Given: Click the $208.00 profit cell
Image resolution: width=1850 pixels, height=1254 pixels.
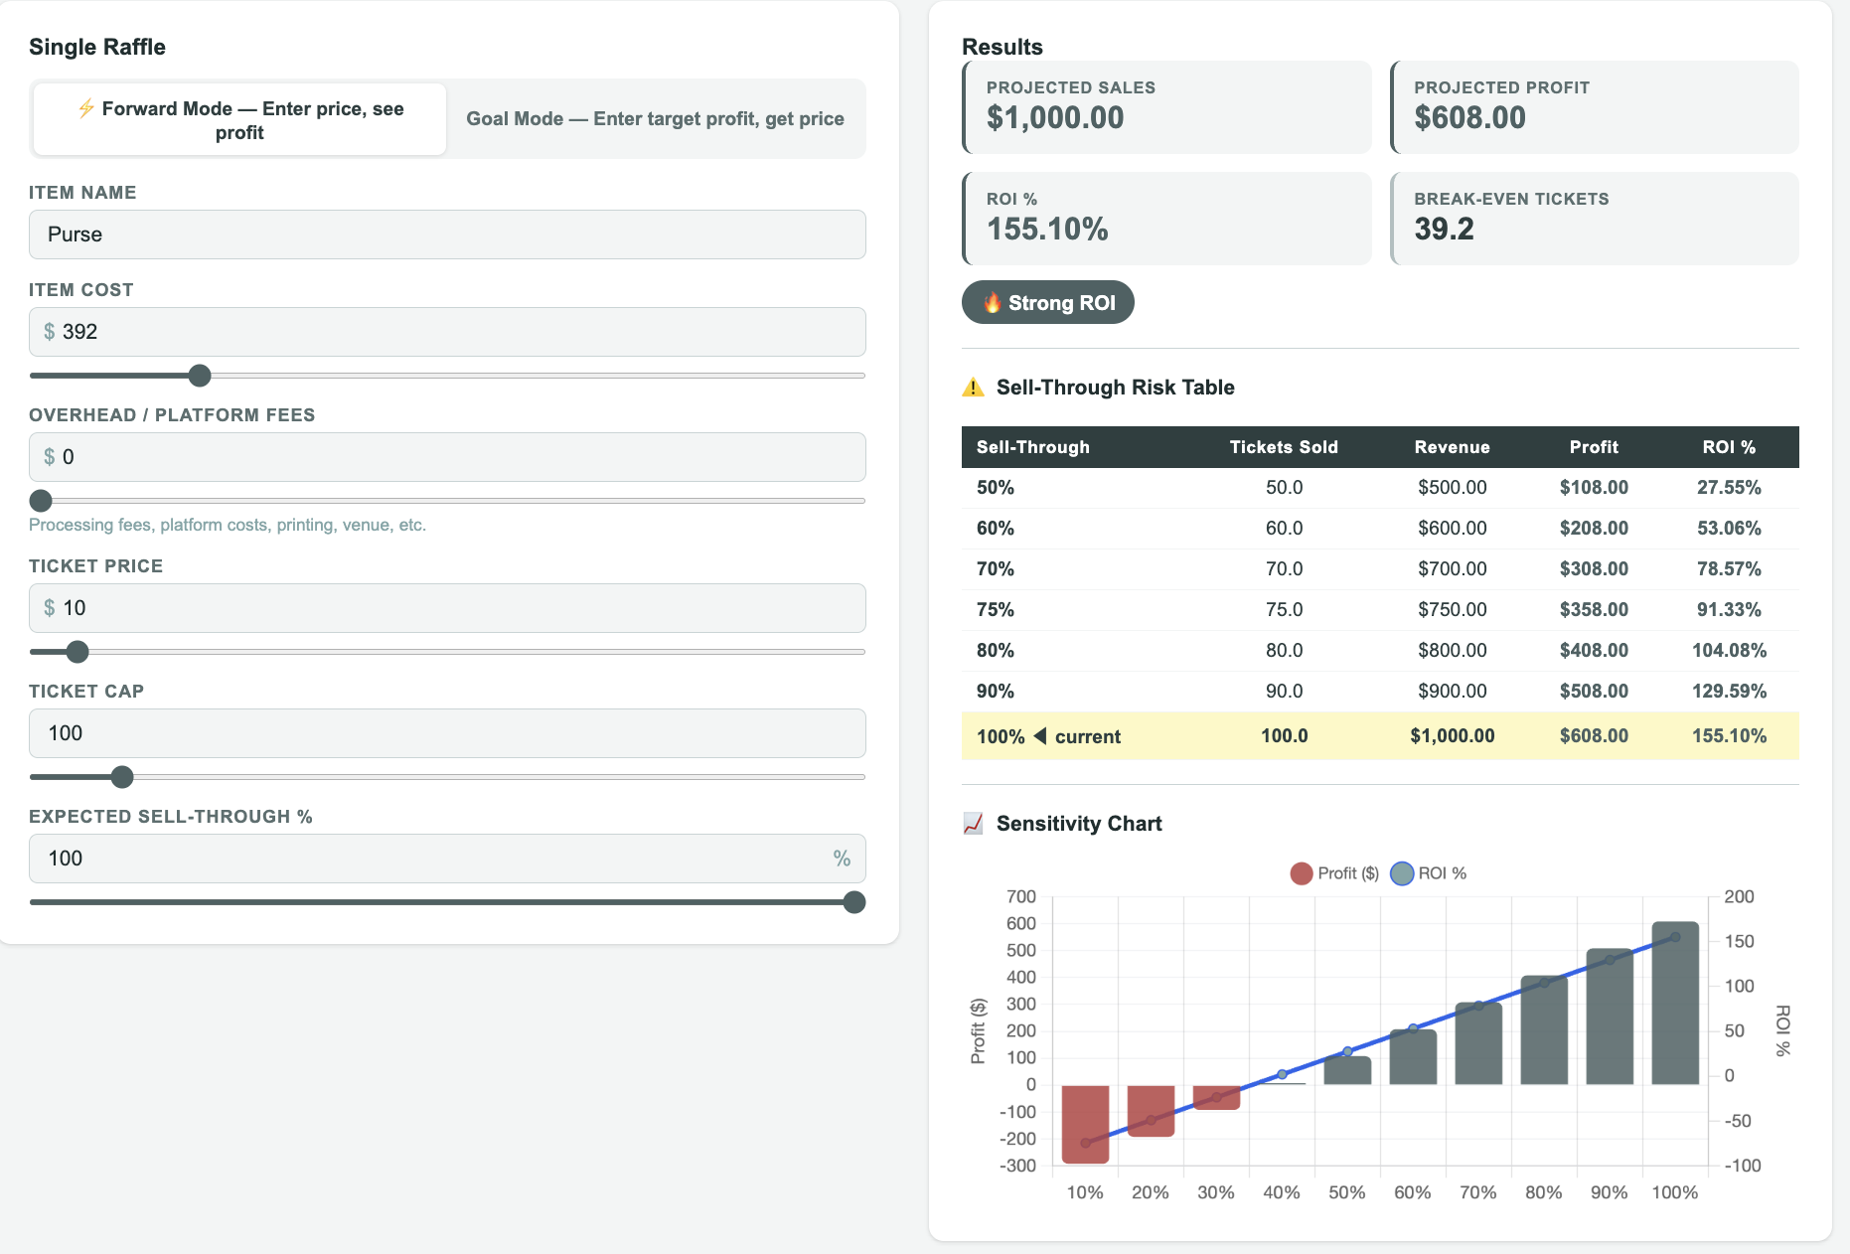Looking at the screenshot, I should [1594, 529].
